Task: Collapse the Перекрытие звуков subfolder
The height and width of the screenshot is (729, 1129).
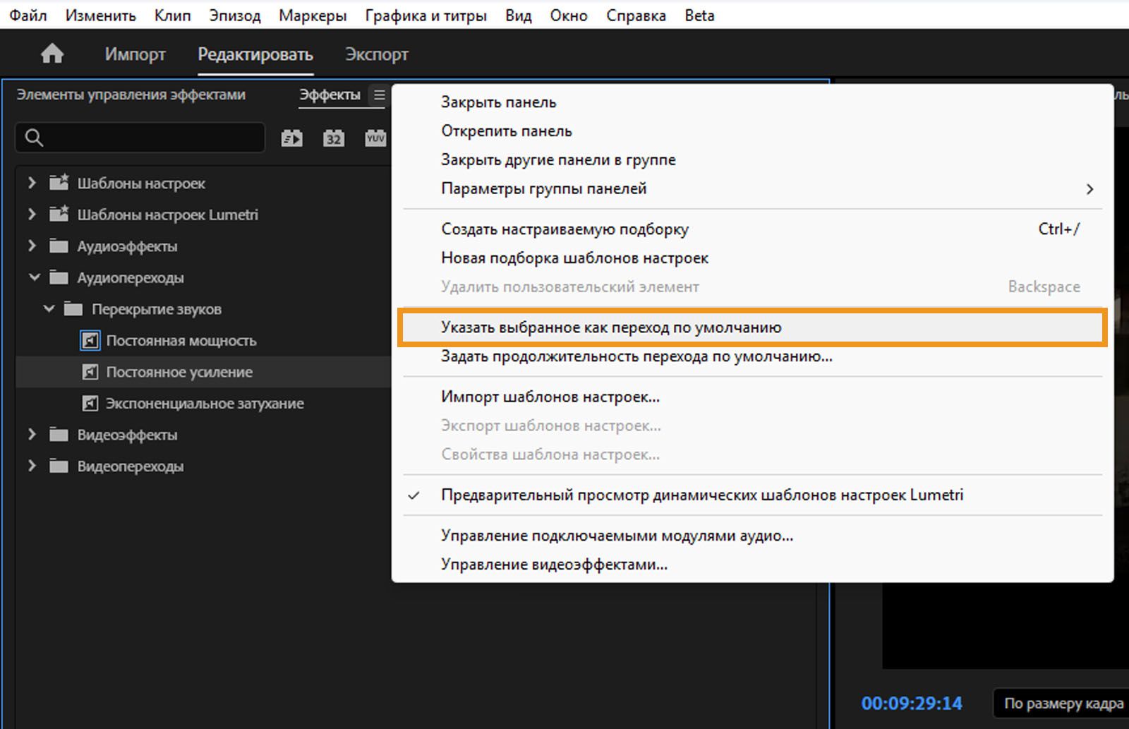Action: [49, 309]
